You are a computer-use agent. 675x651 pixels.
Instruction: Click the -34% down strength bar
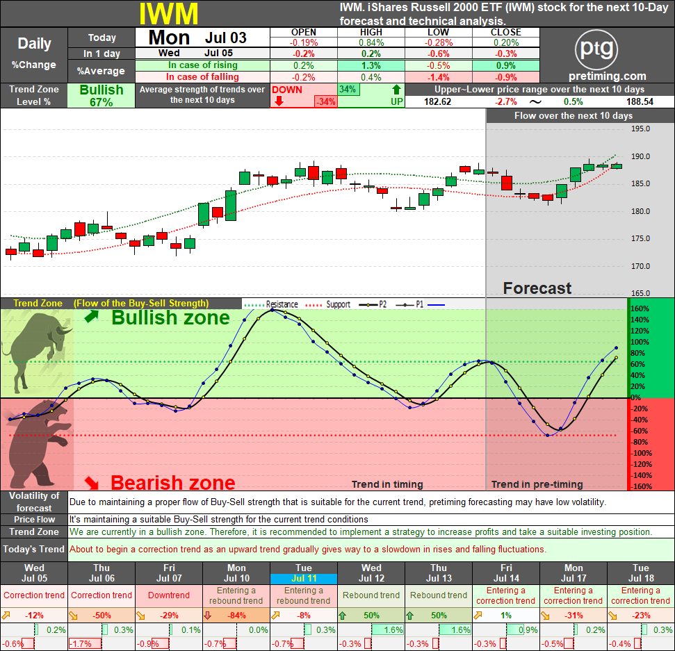tap(326, 102)
